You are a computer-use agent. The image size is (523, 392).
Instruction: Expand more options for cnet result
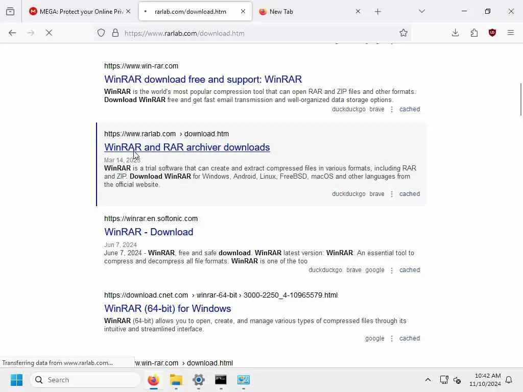tap(392, 339)
